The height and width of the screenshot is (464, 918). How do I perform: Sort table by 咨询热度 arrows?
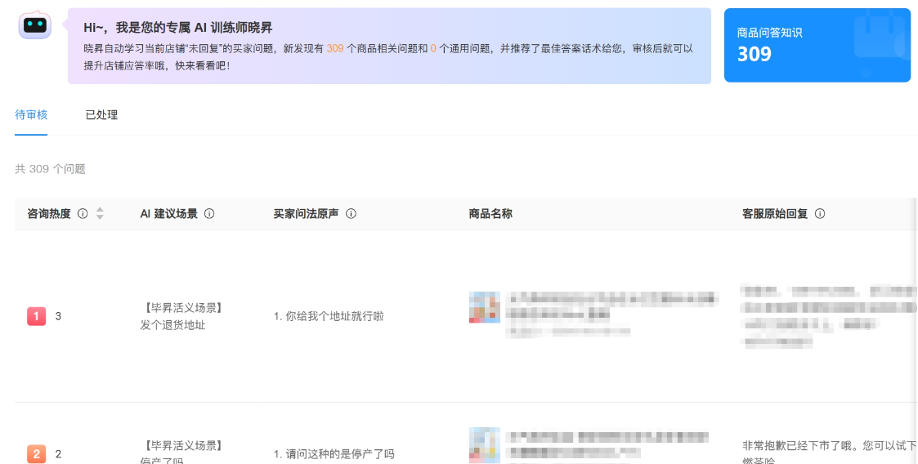pyautogui.click(x=100, y=213)
